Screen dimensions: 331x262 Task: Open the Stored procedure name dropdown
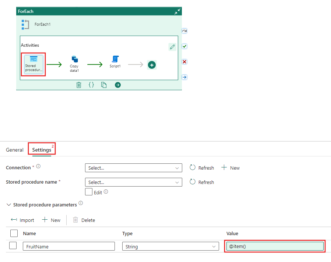pyautogui.click(x=133, y=182)
